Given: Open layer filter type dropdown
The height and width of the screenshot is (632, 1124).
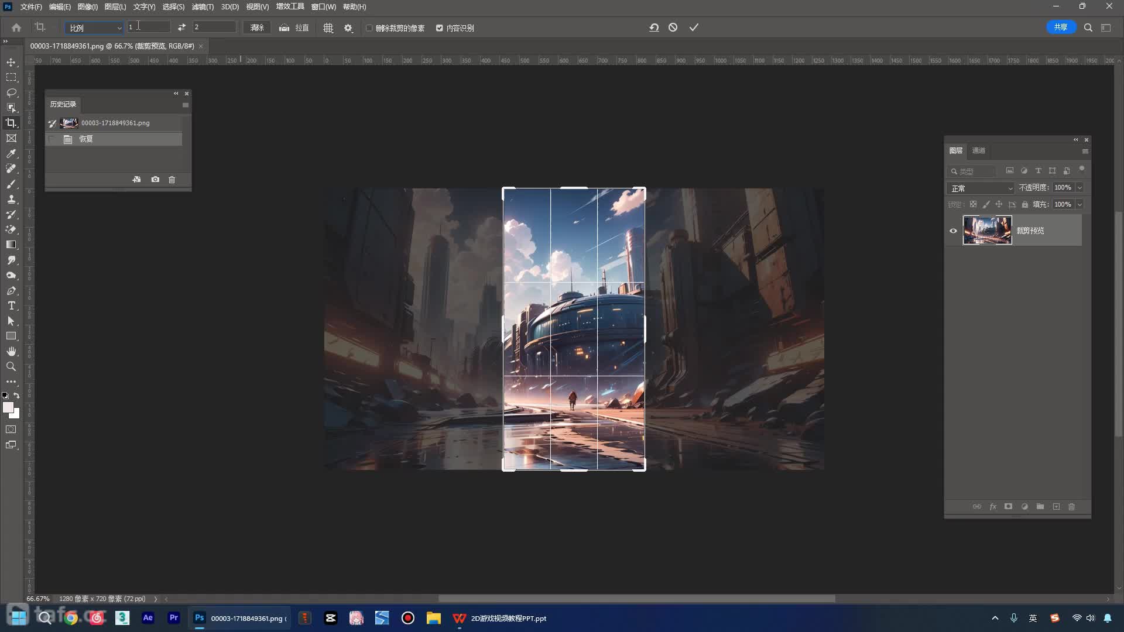Looking at the screenshot, I should click(972, 171).
